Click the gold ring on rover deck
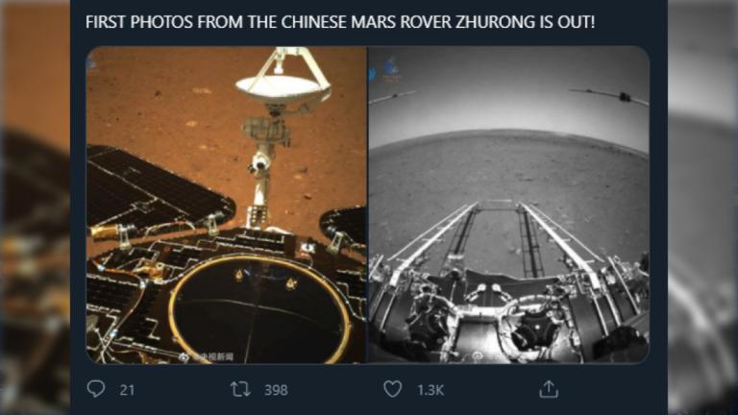 tap(259, 308)
